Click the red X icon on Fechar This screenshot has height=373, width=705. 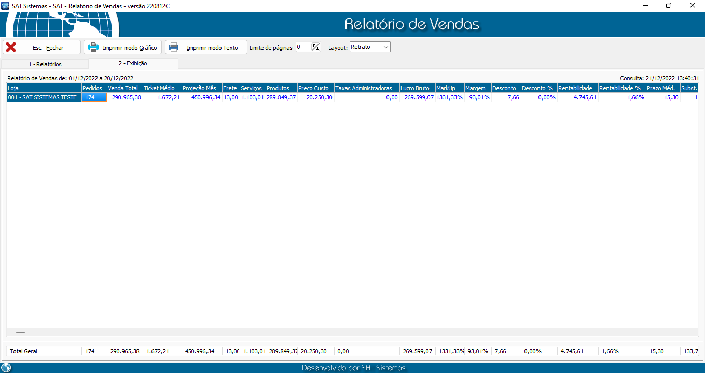point(11,47)
